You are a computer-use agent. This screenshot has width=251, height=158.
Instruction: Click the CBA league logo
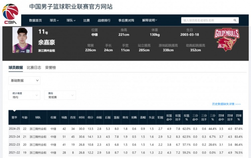pyautogui.click(x=10, y=13)
